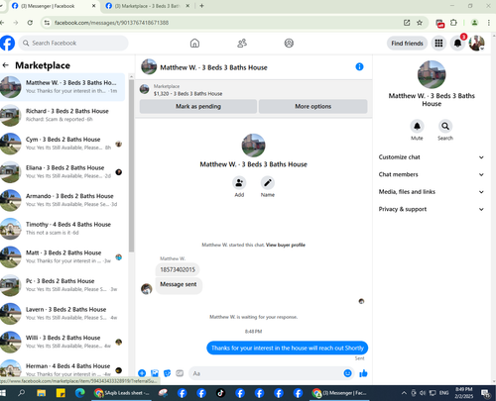Expand the Chat members section
496x401 pixels.
(x=432, y=174)
